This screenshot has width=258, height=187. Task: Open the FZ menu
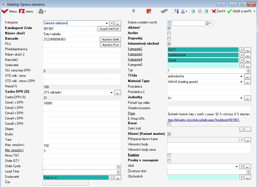(26, 11)
